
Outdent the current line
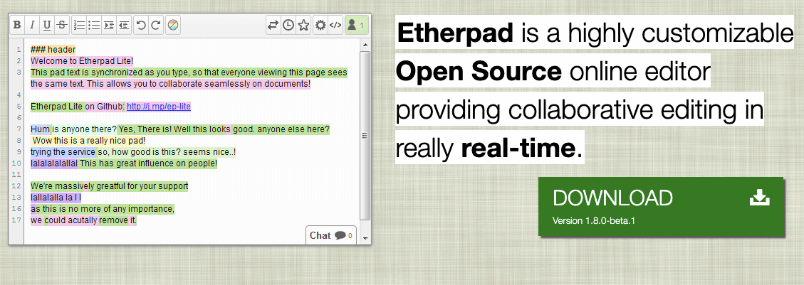click(x=124, y=25)
